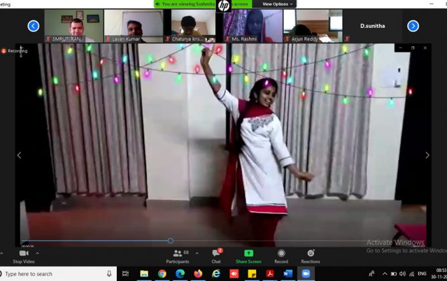The image size is (447, 281).
Task: Open Google Chrome from the taskbar
Action: [x=162, y=273]
